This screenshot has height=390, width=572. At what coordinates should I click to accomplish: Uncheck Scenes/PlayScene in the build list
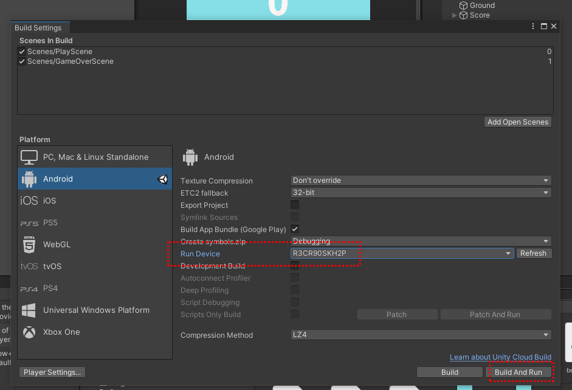click(x=22, y=52)
